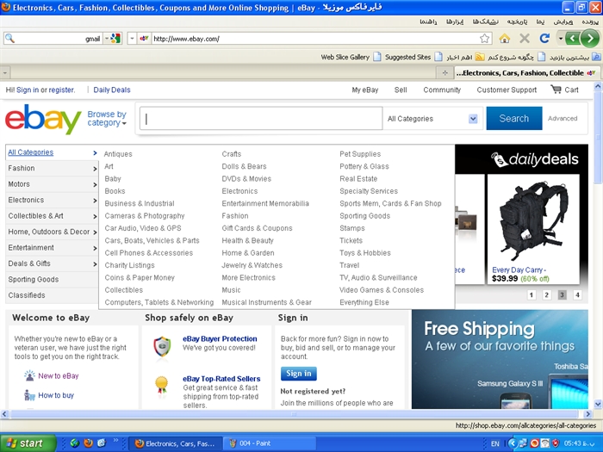The width and height of the screenshot is (603, 452).
Task: Click in the eBay search input field
Action: [x=261, y=119]
